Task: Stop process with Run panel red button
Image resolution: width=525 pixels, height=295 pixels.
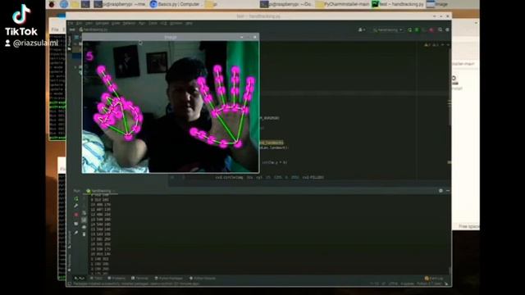Action: (x=76, y=215)
